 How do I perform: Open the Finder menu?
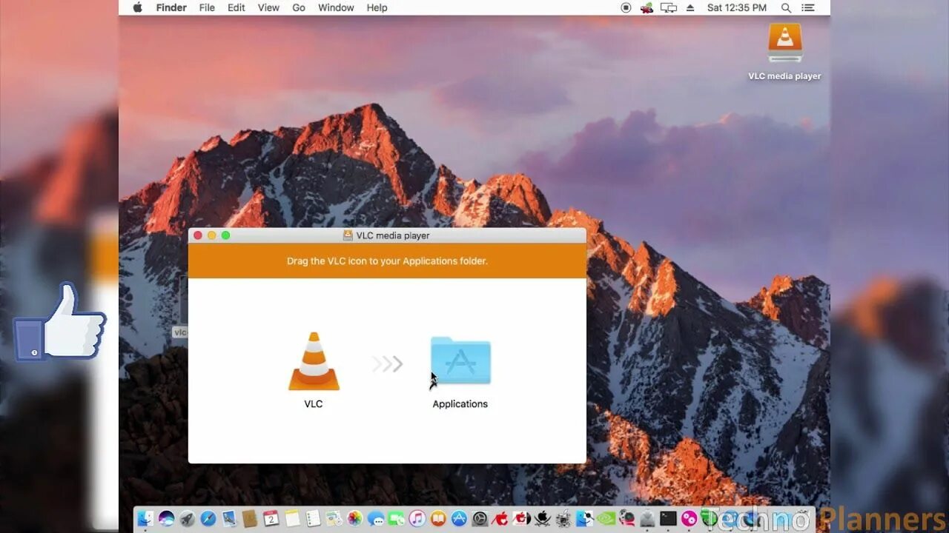[x=171, y=7]
